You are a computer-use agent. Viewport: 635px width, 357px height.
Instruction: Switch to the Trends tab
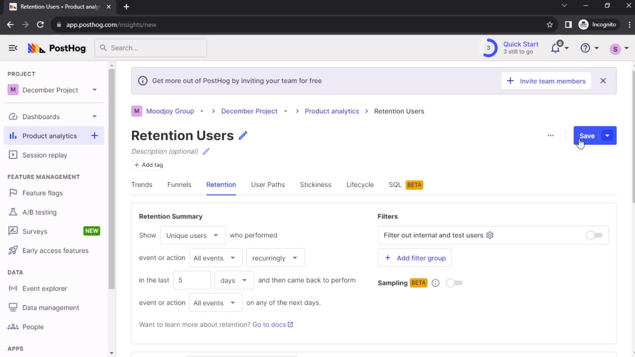[142, 185]
